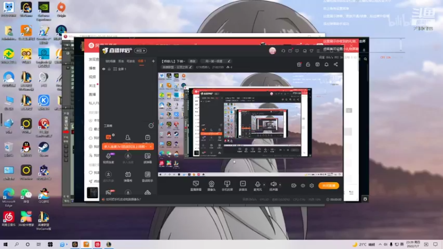Click the 修改 button beside stream title
This screenshot has width=443, height=249.
tap(192, 61)
